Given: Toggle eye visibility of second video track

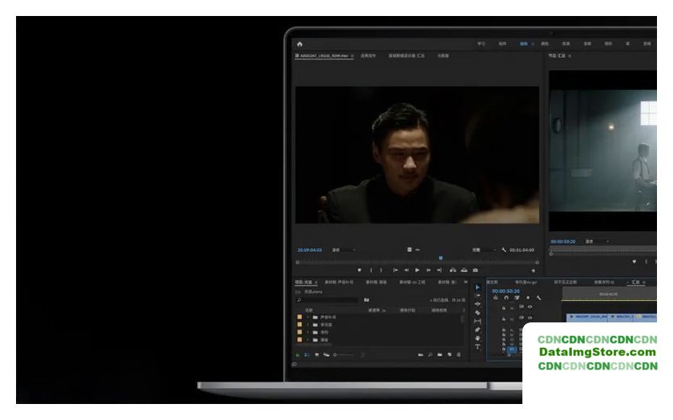Looking at the screenshot, I should (x=530, y=318).
